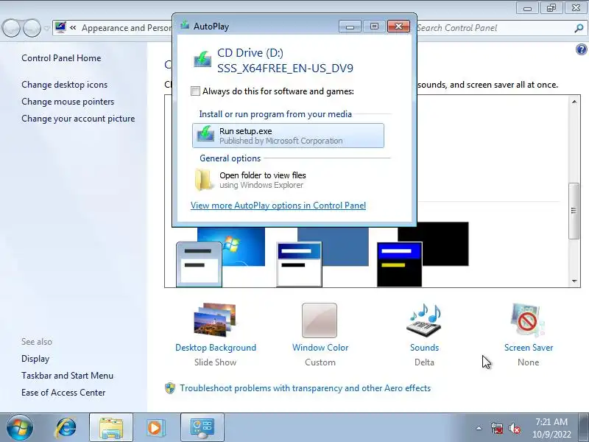Click the network tray icon
The image size is (589, 442).
497,428
